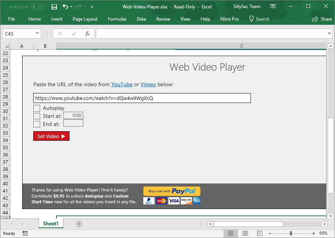Switch to the Formulas tab
The width and height of the screenshot is (335, 238).
point(117,19)
